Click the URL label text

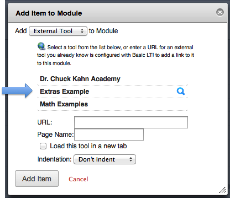click(x=45, y=122)
